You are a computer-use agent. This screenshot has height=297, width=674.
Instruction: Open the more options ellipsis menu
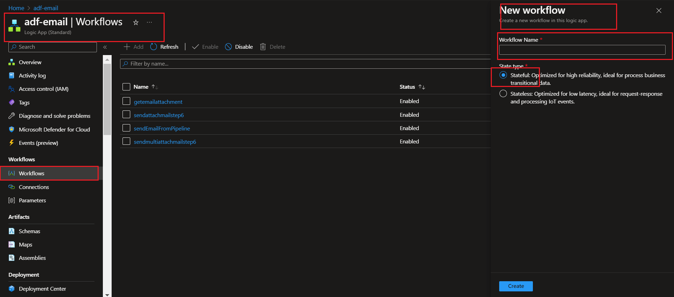click(x=150, y=22)
